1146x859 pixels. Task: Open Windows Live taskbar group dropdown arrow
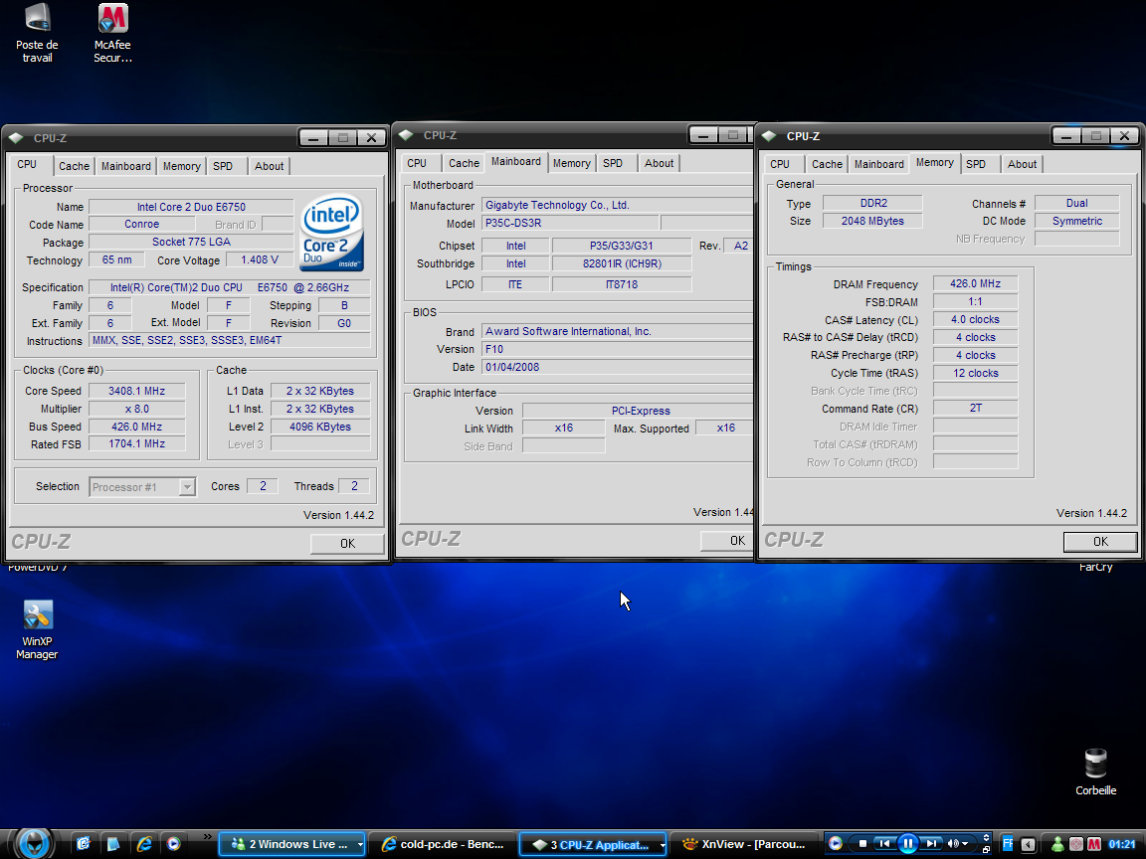[x=360, y=844]
